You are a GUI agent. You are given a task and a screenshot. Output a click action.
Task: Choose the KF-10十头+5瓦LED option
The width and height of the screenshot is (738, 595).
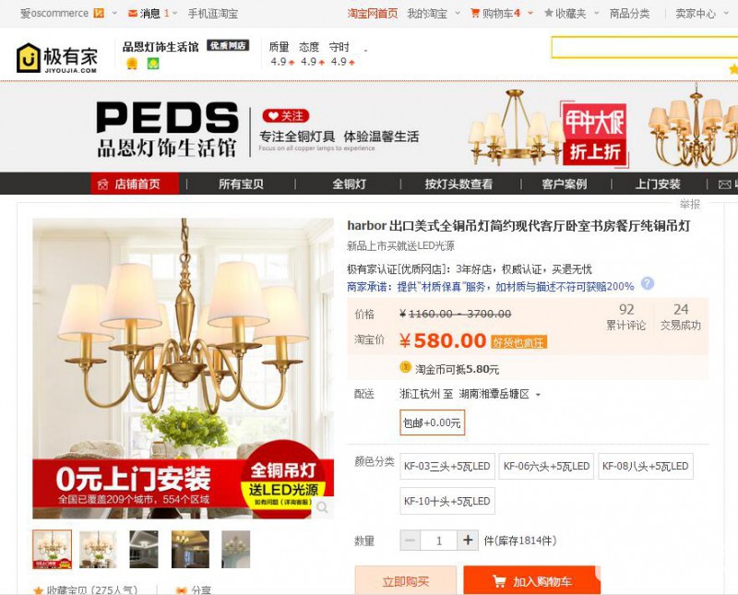tap(447, 501)
